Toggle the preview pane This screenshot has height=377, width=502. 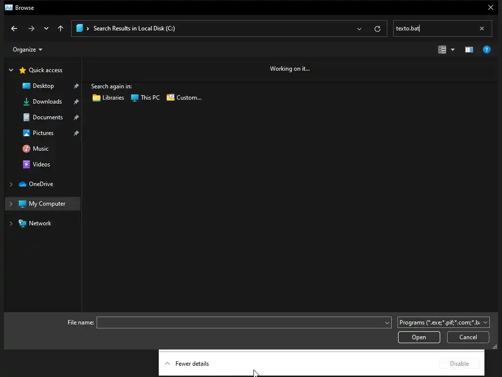469,50
